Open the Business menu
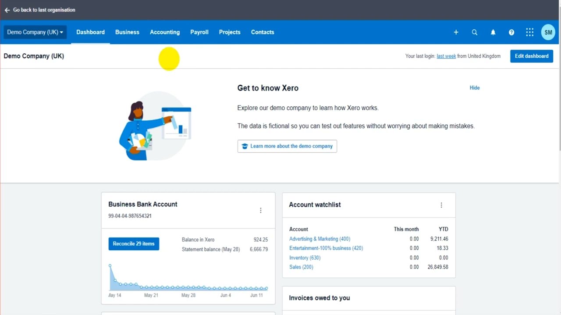This screenshot has height=315, width=561. [127, 32]
